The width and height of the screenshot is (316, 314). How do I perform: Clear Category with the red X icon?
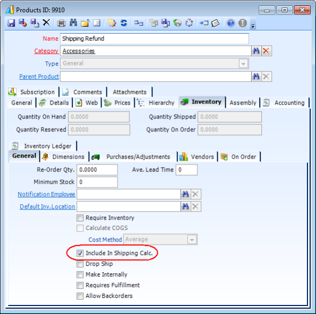pyautogui.click(x=266, y=51)
